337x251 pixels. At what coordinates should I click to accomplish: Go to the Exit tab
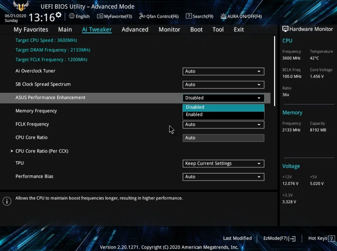239,30
